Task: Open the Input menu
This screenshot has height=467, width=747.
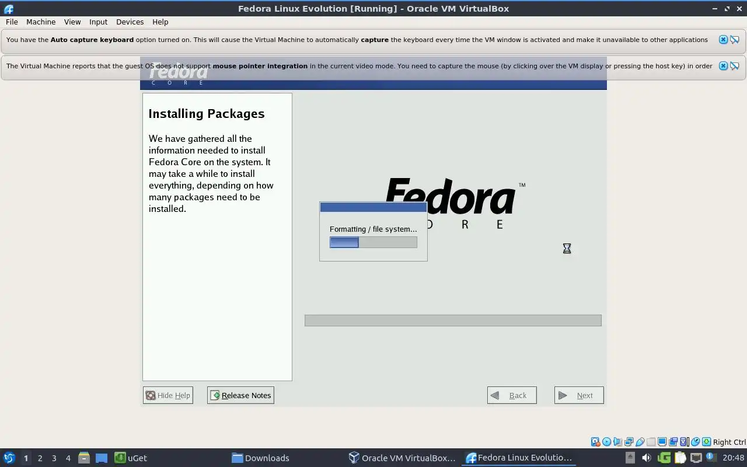Action: pyautogui.click(x=98, y=22)
